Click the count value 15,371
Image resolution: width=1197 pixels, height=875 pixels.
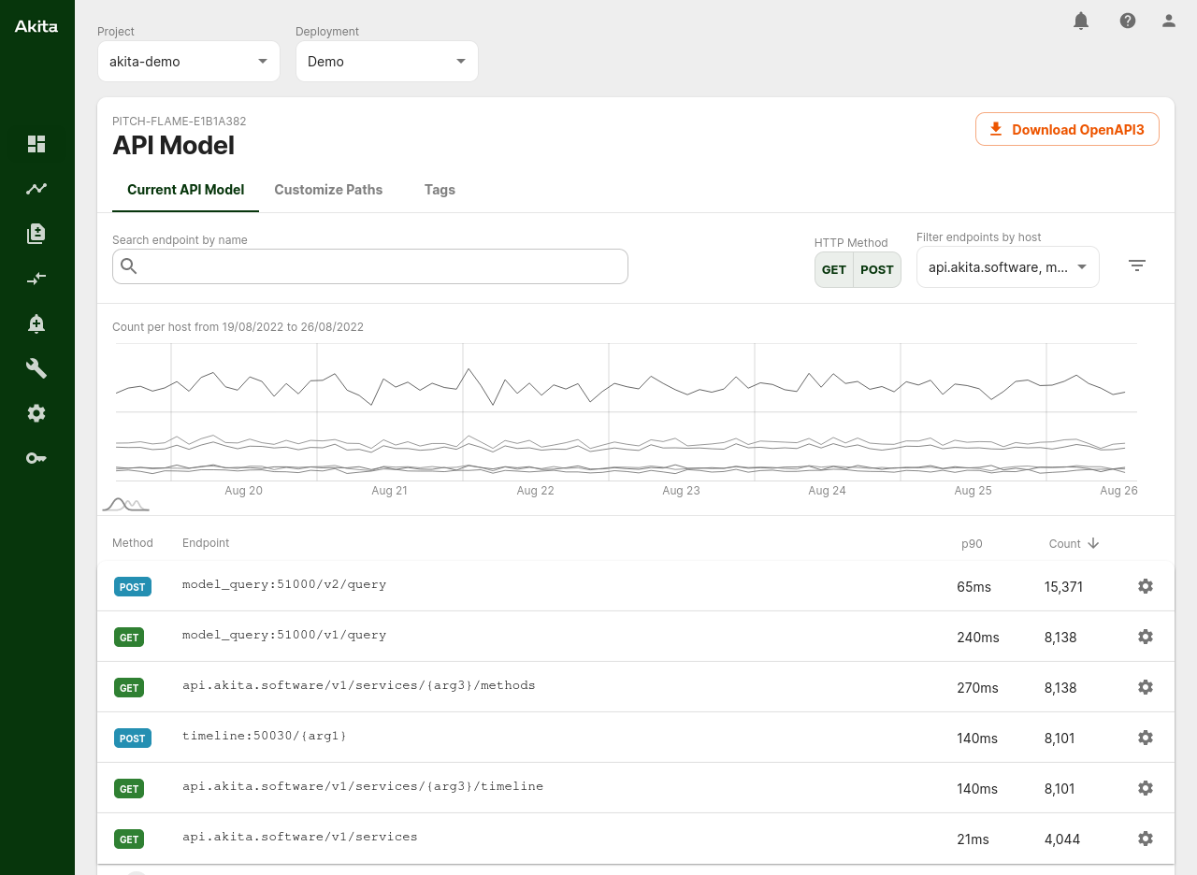1064,587
